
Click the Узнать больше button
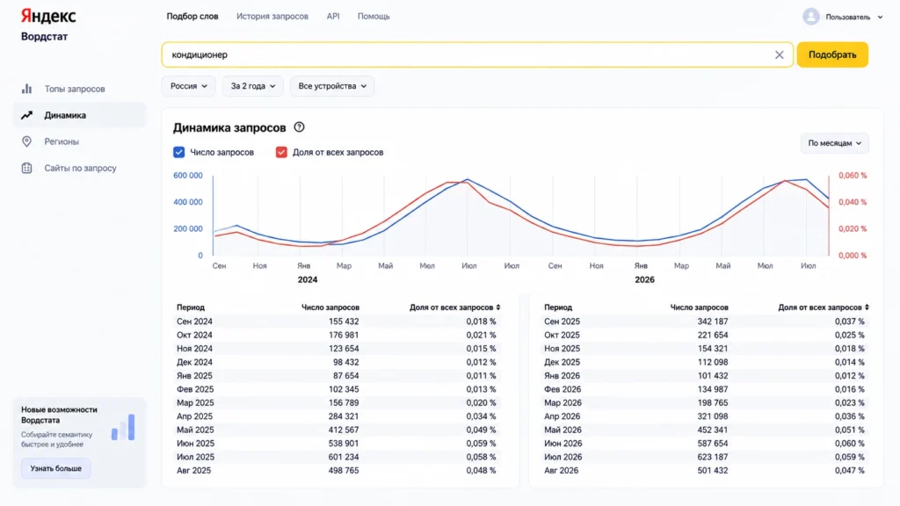55,469
